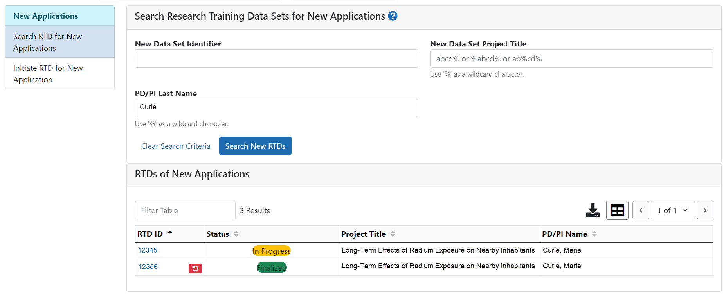Go to previous results page

(x=641, y=210)
